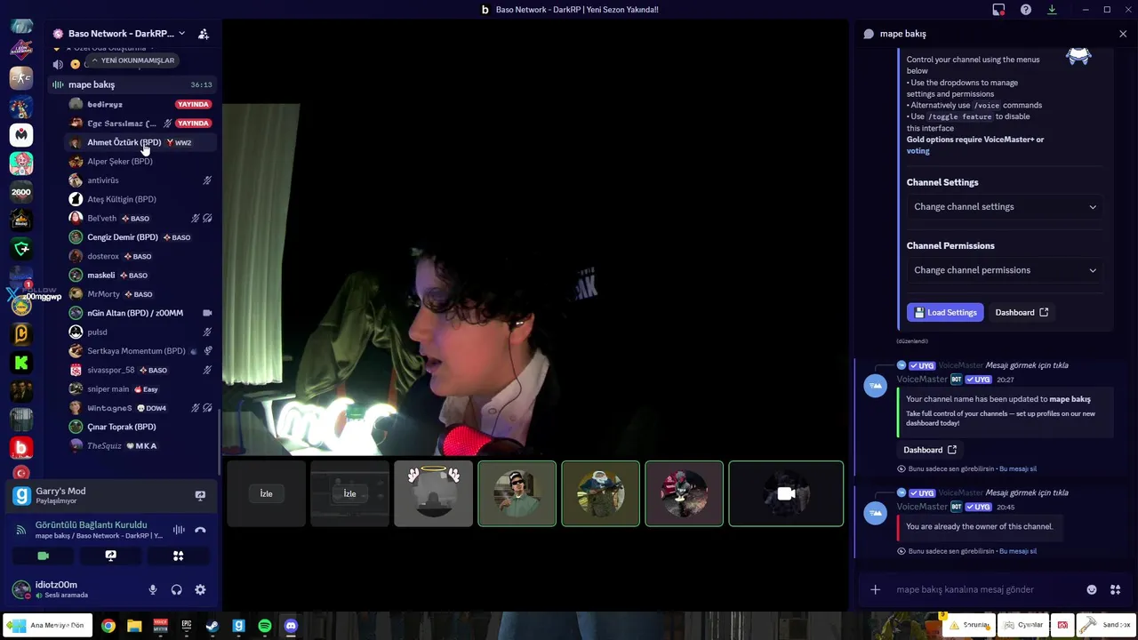The height and width of the screenshot is (640, 1138).
Task: Open bedirxyz user in voice list
Action: (x=140, y=104)
